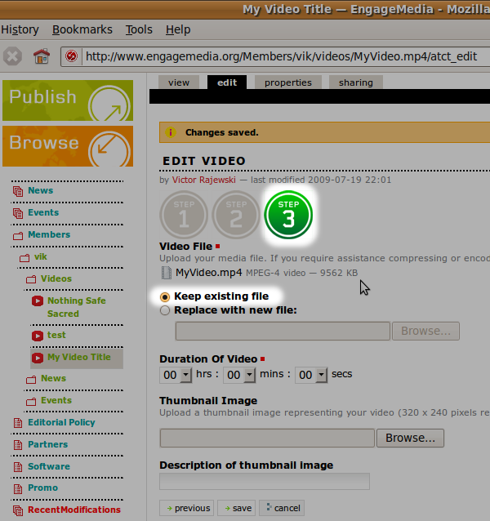Click the browser stop loading icon
This screenshot has width=490, height=521.
12,56
